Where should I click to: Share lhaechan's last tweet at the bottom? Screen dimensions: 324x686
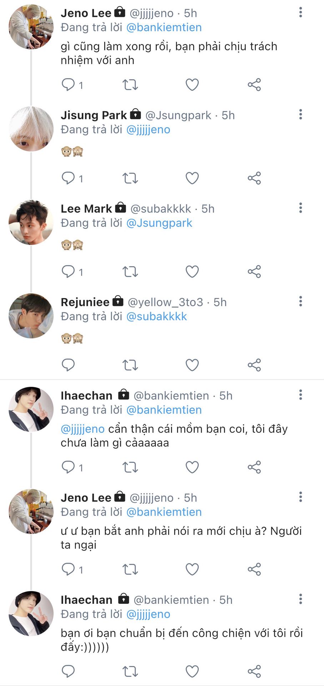pos(254,671)
